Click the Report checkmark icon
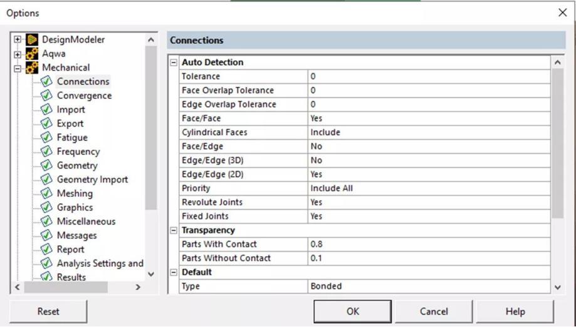Viewport: 576px width, 327px height. pos(46,249)
